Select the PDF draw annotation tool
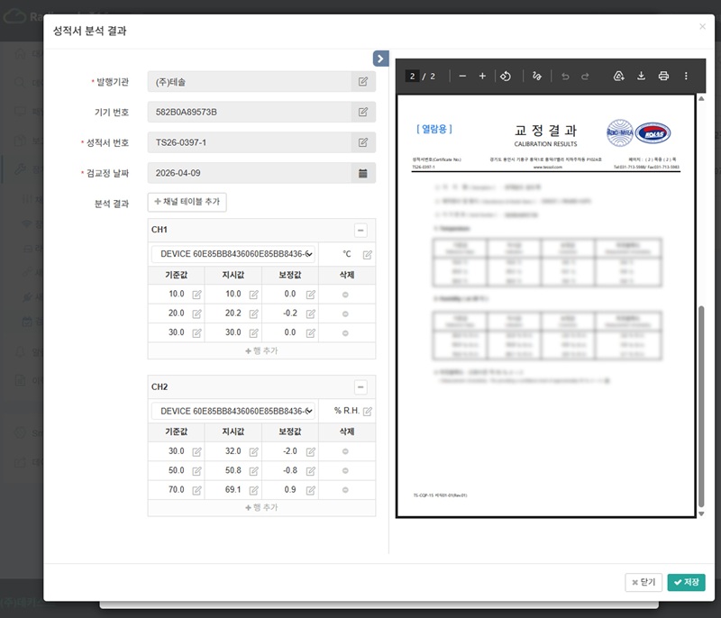Screen dimensions: 721x618 536,76
